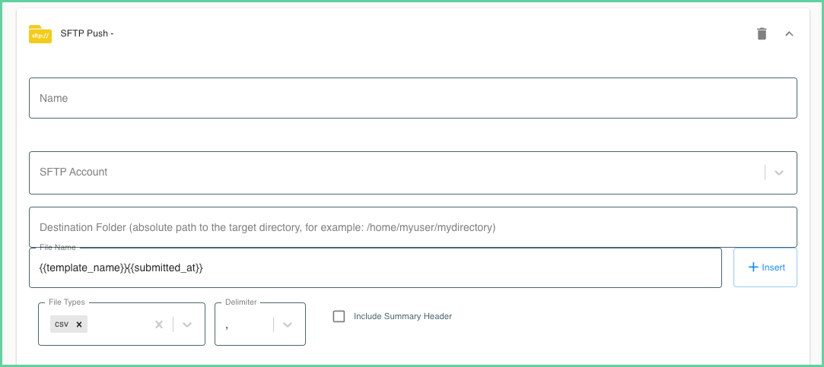Click the Insert button

click(x=765, y=267)
